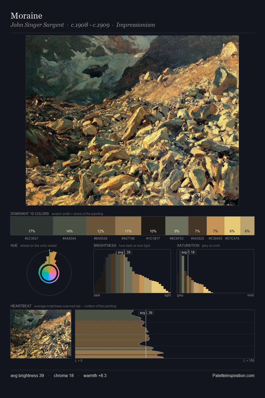The image size is (265, 398).
Task: Click the 9% grey-green swatch
Action: pyautogui.click(x=177, y=226)
